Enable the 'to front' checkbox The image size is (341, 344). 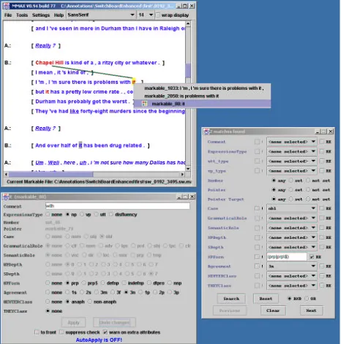(37, 332)
